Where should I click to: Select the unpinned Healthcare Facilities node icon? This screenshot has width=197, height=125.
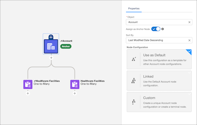click(75, 84)
